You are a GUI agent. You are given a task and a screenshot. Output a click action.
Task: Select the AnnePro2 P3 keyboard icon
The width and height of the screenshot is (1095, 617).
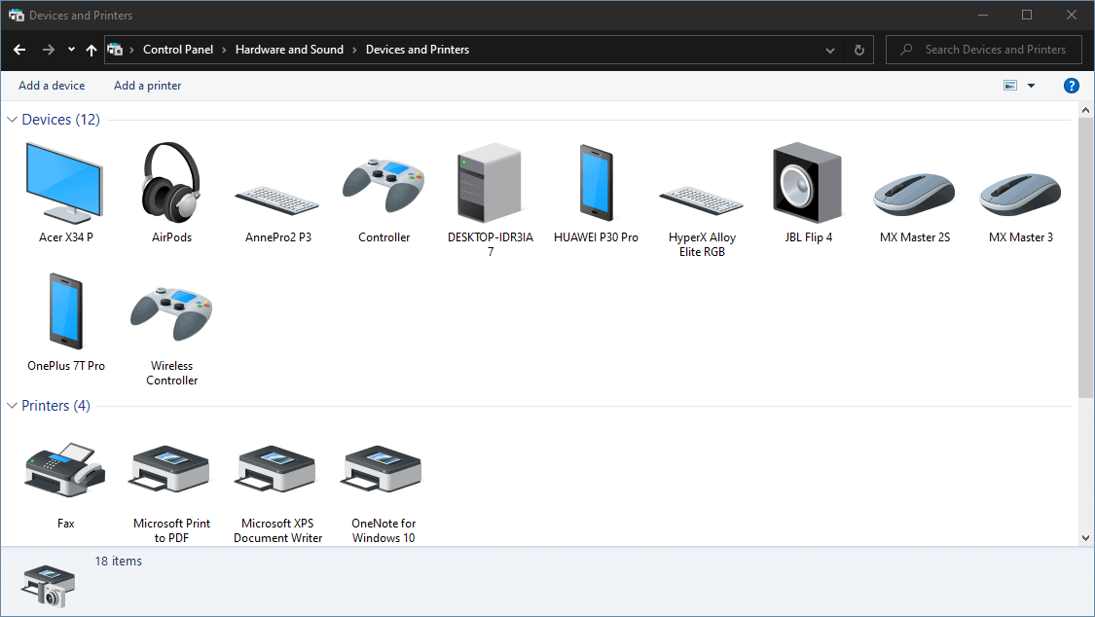point(277,200)
